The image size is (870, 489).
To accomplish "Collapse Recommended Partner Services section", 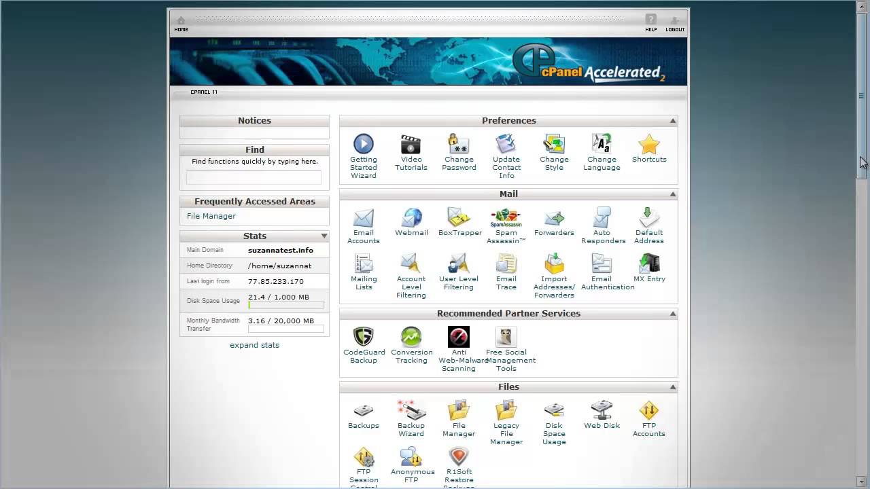I will (x=673, y=314).
